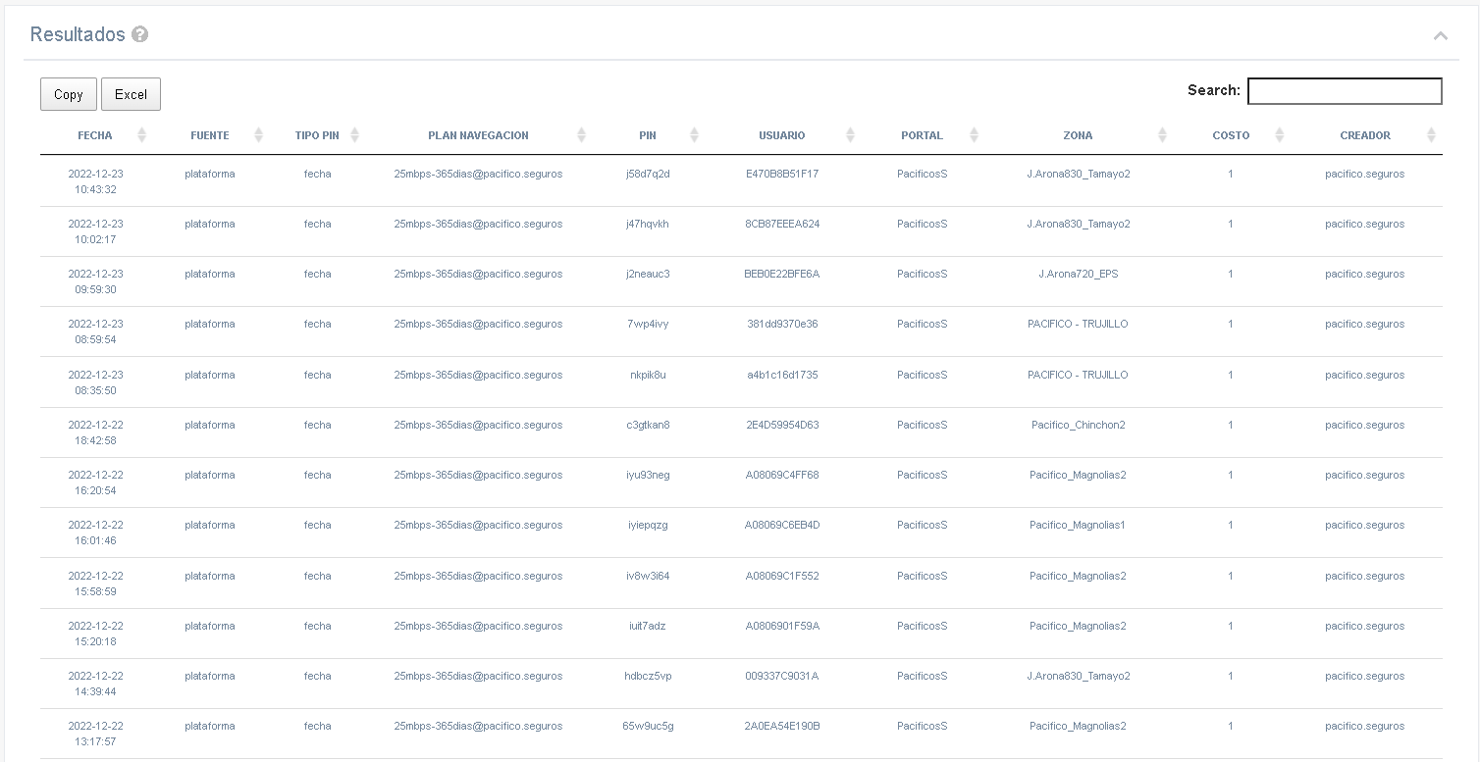Sort table by FUENTE column arrows
Viewport: 1480px width, 762px height.
click(x=258, y=135)
